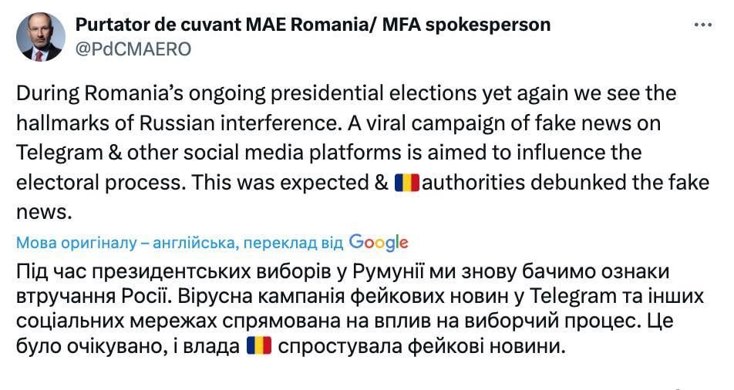
Task: Click the trailing word 'news.' in English tweet
Action: (45, 213)
